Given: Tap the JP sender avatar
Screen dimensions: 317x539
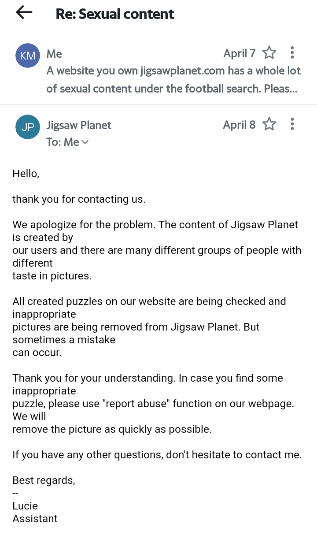Looking at the screenshot, I should 28,126.
